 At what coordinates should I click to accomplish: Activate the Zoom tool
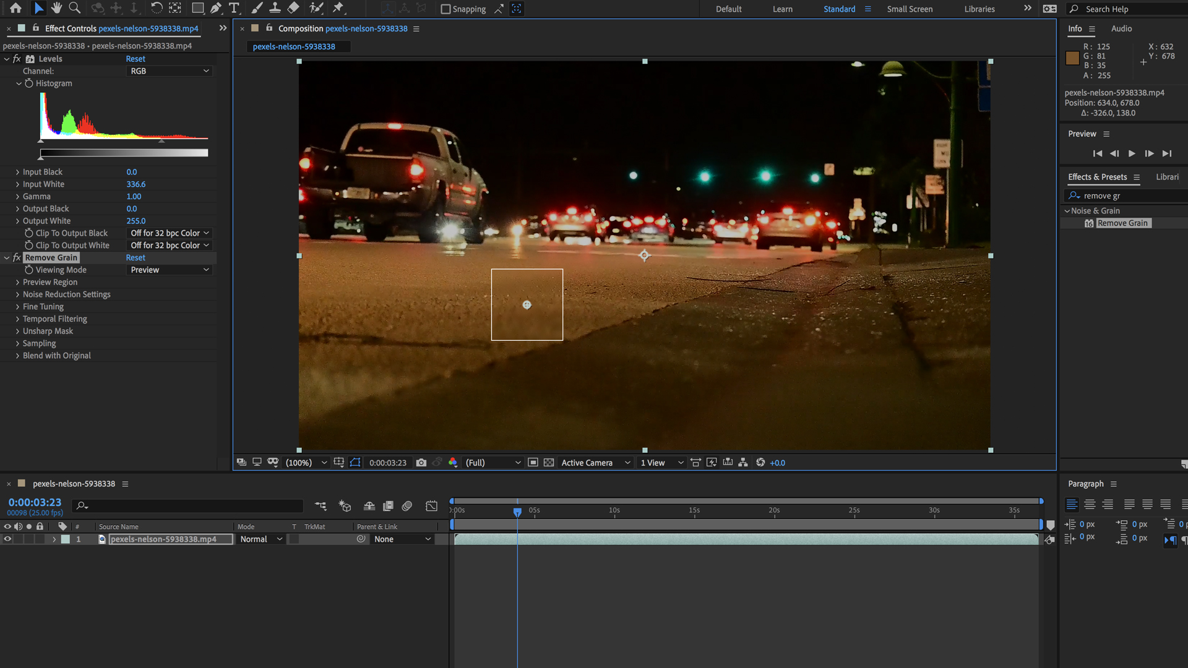point(74,8)
